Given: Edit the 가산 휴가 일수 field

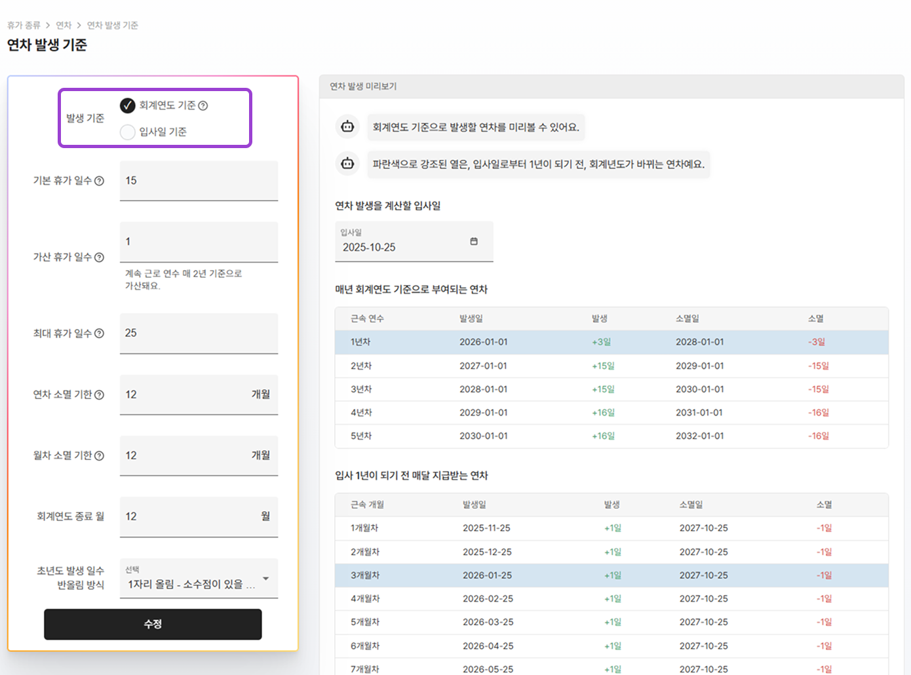Looking at the screenshot, I should tap(199, 242).
